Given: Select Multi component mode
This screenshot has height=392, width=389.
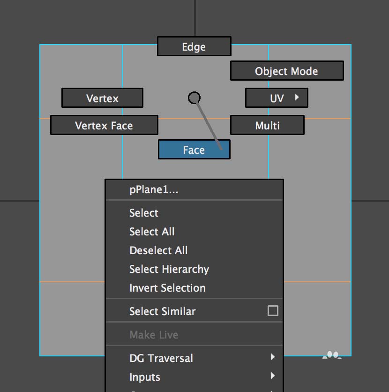Looking at the screenshot, I should tap(267, 126).
